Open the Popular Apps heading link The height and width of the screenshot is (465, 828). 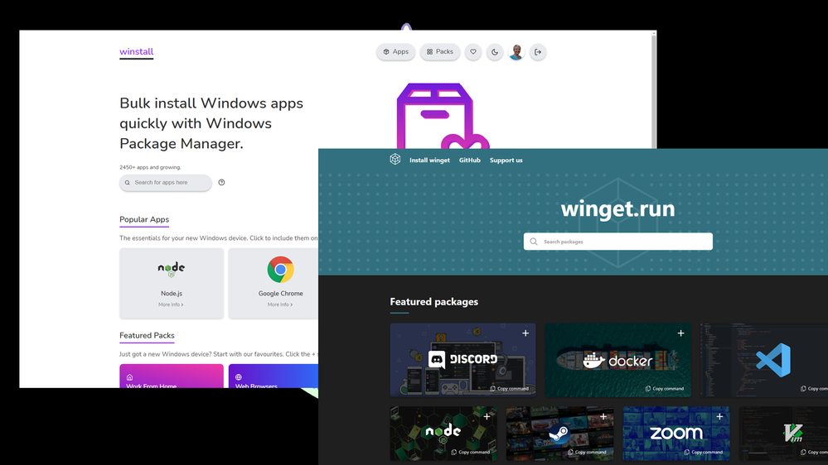(144, 219)
